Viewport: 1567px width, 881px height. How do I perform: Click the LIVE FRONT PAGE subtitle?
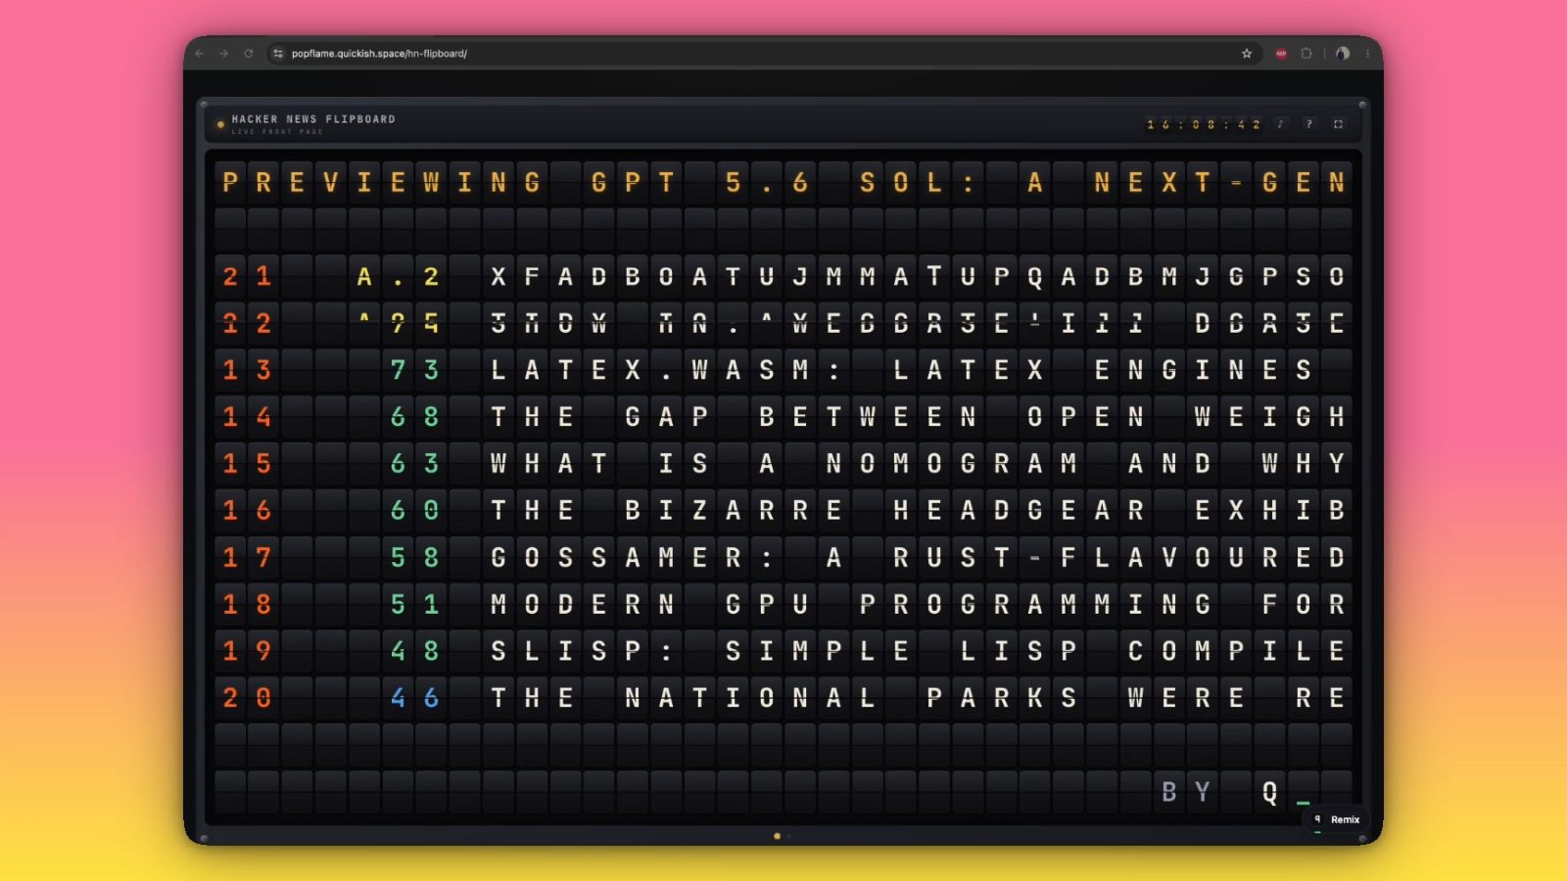click(277, 132)
